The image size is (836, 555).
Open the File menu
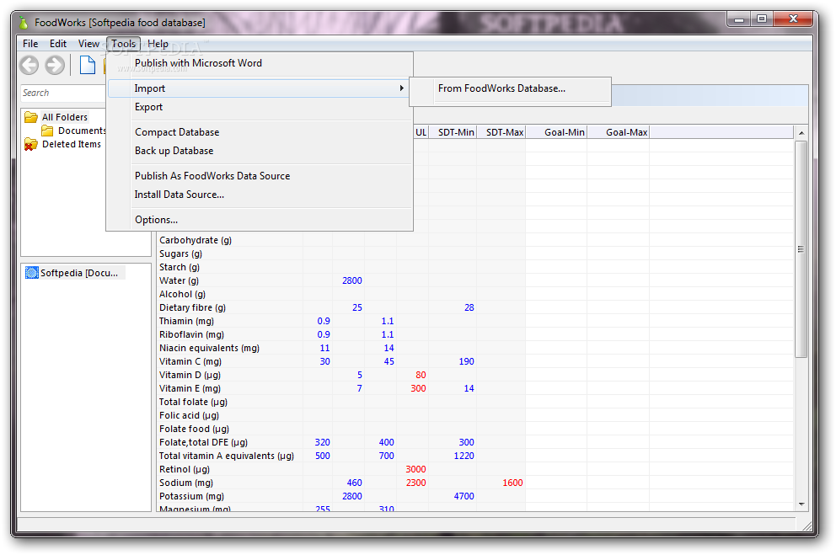pos(30,44)
